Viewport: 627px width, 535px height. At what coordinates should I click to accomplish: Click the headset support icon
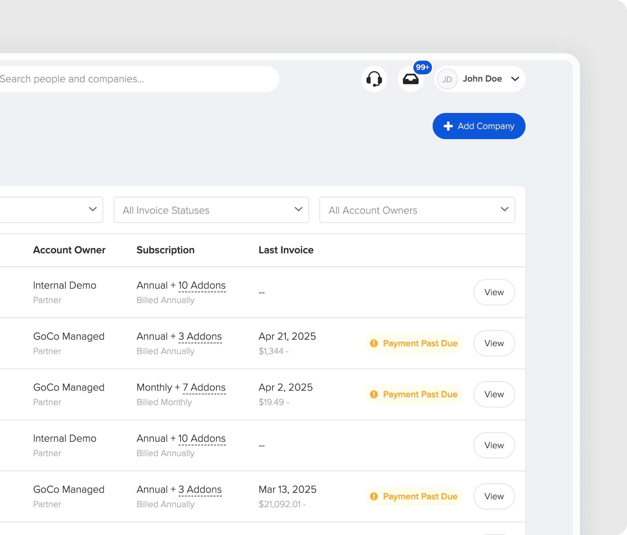[374, 79]
